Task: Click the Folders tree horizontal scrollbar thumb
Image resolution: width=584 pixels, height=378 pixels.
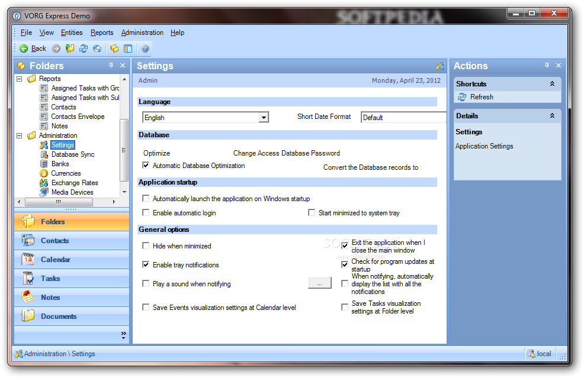Action: point(59,202)
